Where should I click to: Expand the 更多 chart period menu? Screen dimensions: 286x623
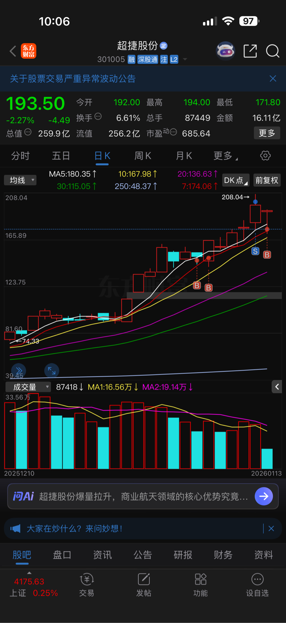[225, 156]
